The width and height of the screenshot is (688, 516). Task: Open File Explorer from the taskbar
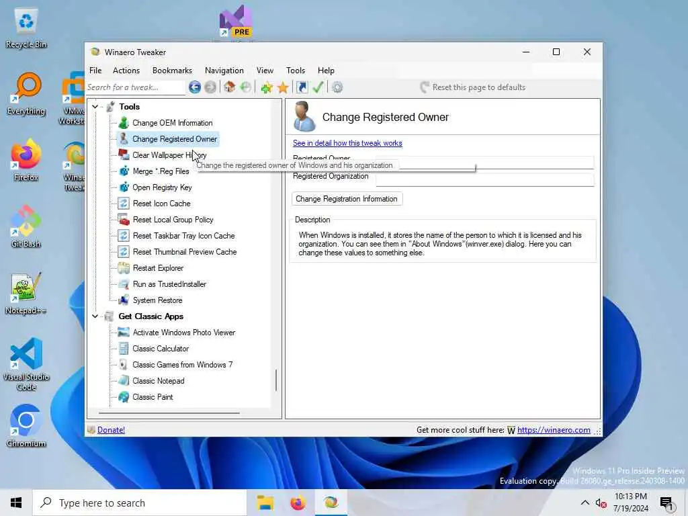pos(265,503)
